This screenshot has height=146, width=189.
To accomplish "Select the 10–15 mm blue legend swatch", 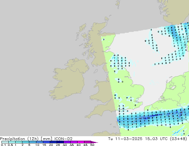I will 40,142.
